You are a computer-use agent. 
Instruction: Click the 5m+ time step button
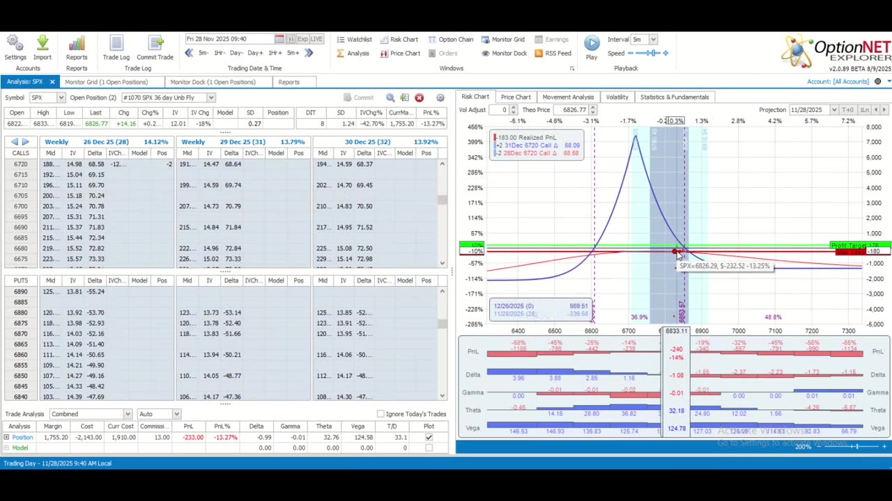pos(293,53)
